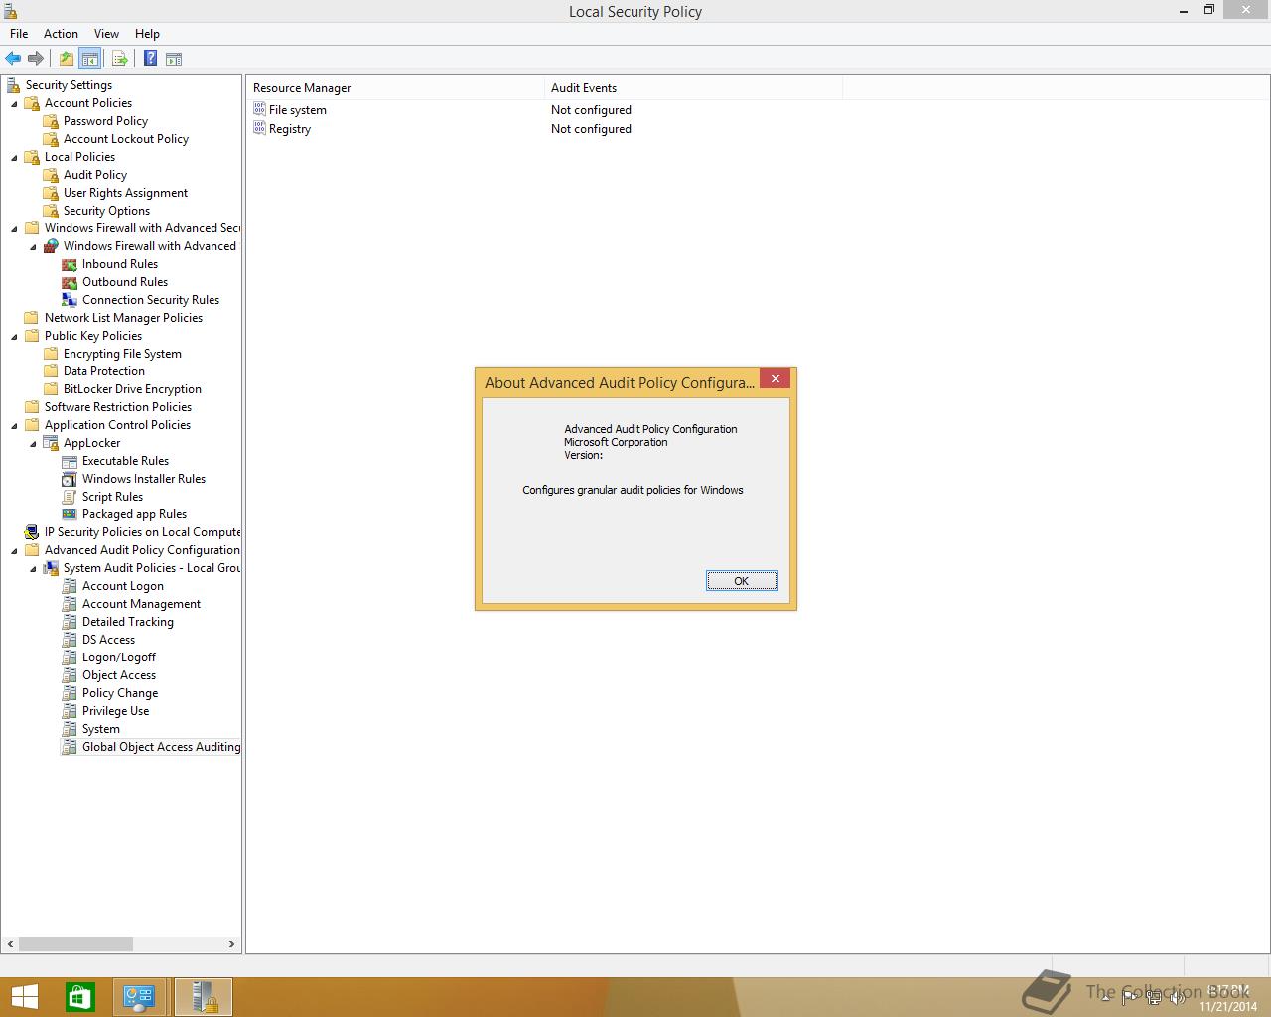This screenshot has height=1017, width=1271.
Task: Click the Audit Policy folder icon
Action: (x=51, y=175)
